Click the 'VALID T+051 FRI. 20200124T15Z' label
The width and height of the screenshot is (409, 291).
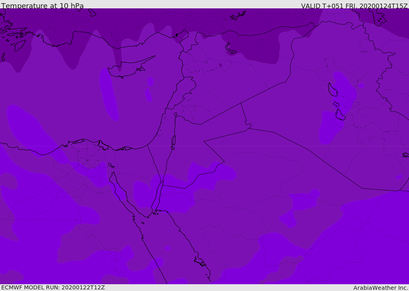click(x=354, y=6)
